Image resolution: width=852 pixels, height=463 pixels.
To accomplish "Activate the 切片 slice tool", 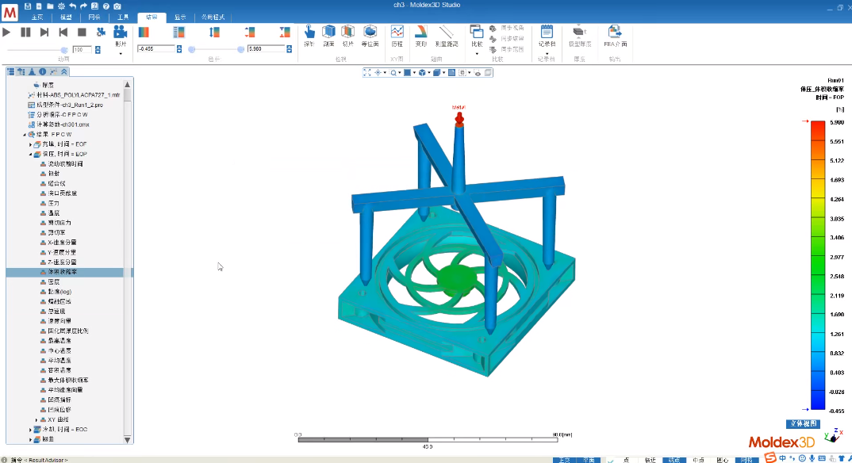I will 347,36.
